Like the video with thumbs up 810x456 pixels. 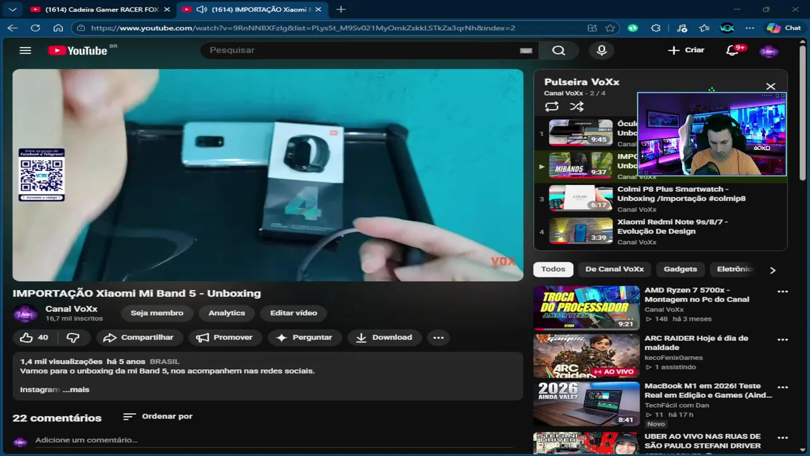click(34, 338)
